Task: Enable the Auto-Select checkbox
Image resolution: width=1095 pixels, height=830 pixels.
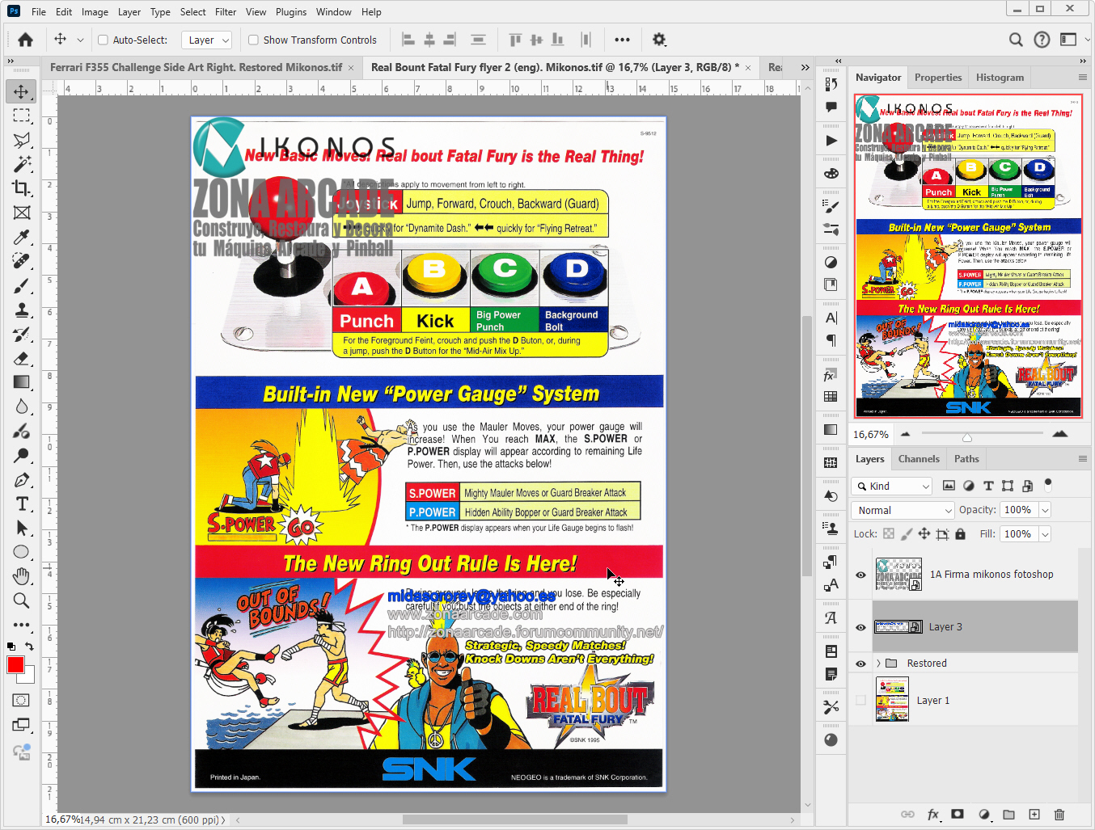Action: tap(103, 40)
